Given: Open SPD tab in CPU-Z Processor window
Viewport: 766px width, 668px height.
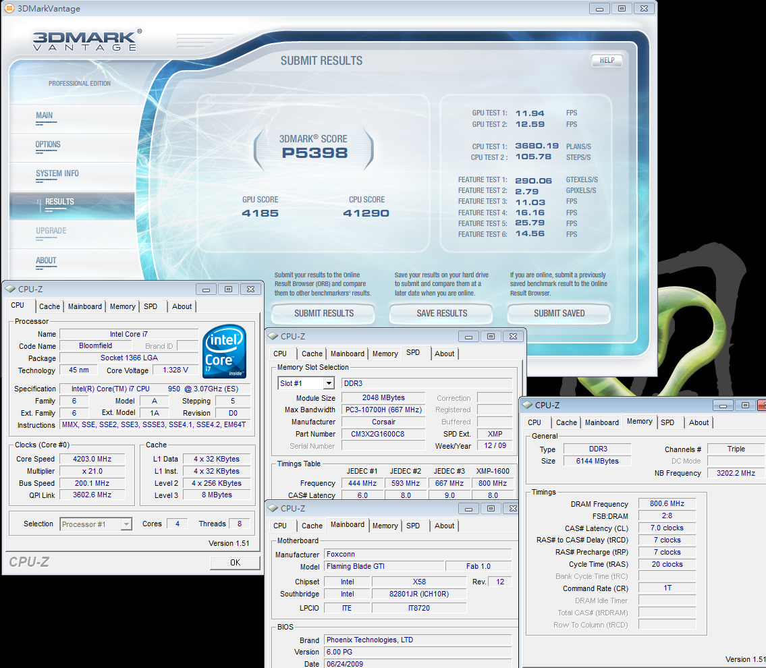Looking at the screenshot, I should coord(151,306).
